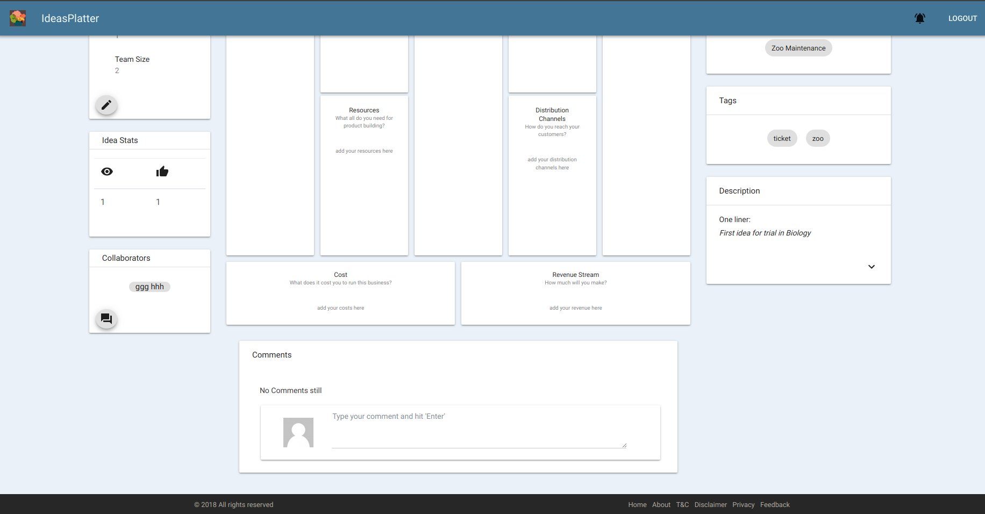985x514 pixels.
Task: Click 'add your costs here' text
Action: (x=340, y=308)
